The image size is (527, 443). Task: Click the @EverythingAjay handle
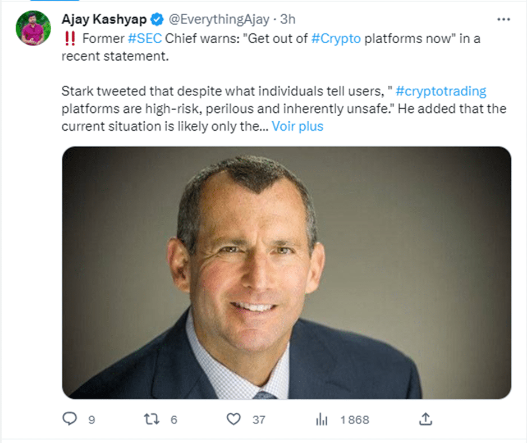coord(219,19)
